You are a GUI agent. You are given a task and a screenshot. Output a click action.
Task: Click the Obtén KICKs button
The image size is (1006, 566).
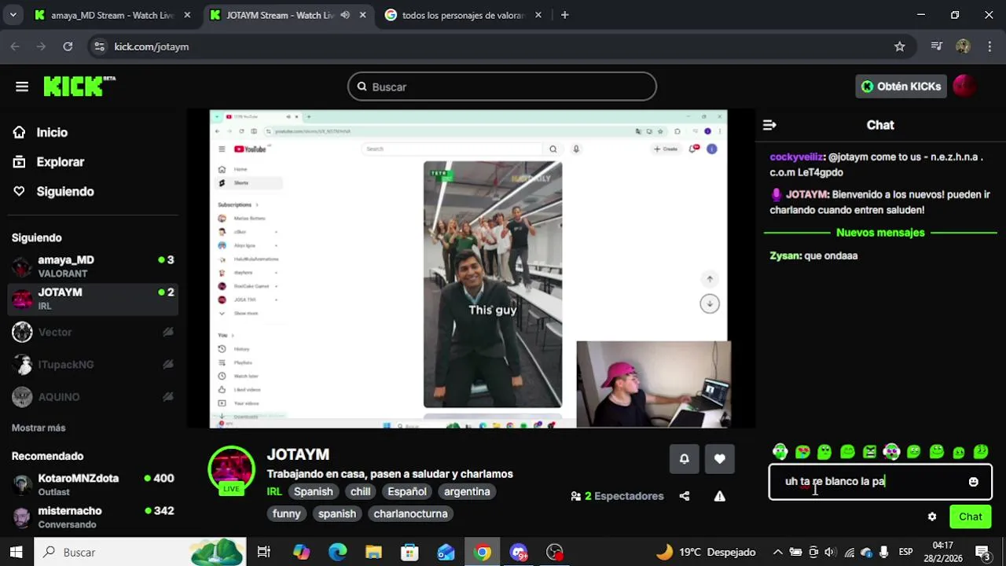point(901,86)
